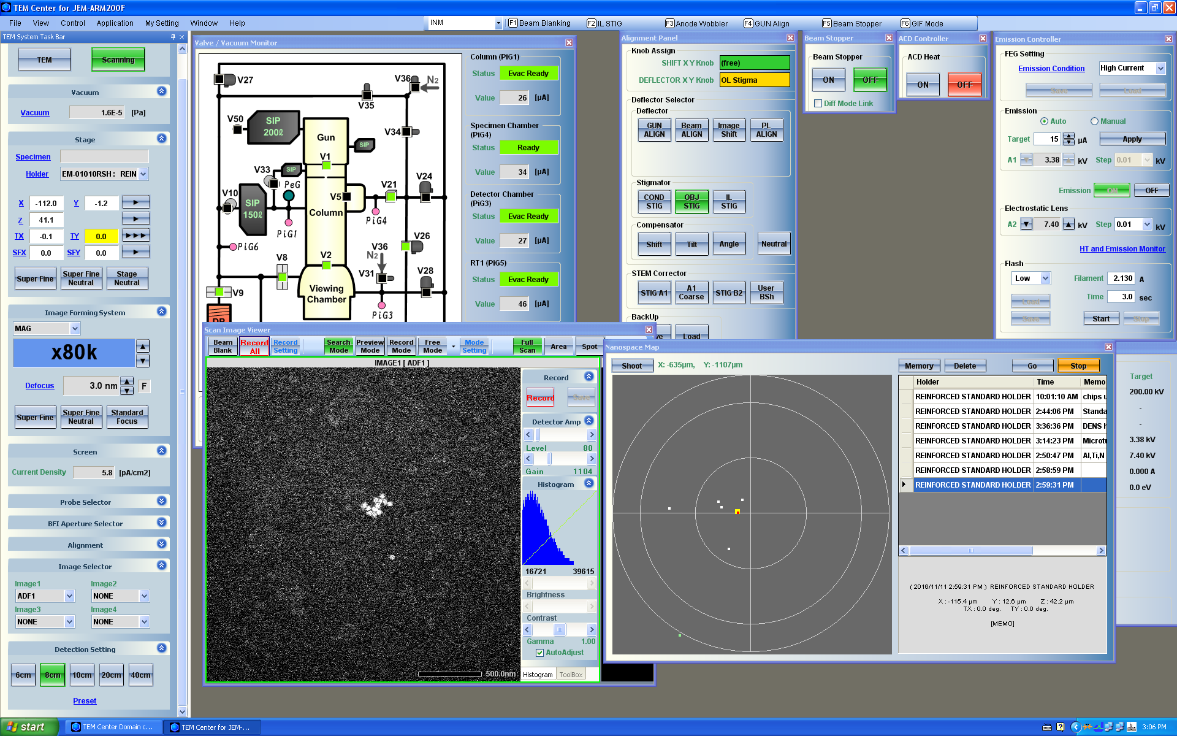The height and width of the screenshot is (736, 1177).
Task: Click the SIP 200ℓ pump icon
Action: tap(273, 126)
